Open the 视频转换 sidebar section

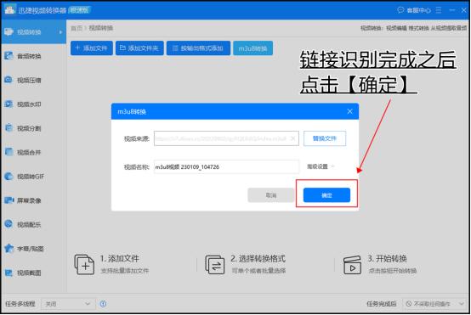click(34, 31)
